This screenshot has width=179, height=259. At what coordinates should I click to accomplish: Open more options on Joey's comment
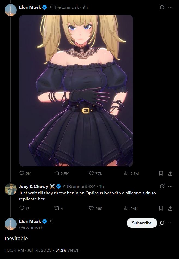(170, 186)
